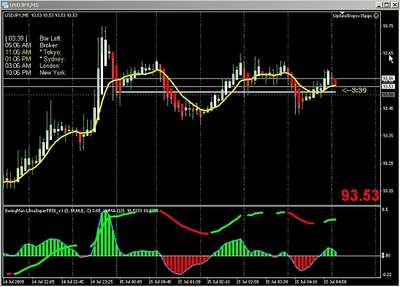Click the '15 Jul 04:50' time axis label
Image resolution: width=400 pixels, height=287 pixels.
coord(335,282)
